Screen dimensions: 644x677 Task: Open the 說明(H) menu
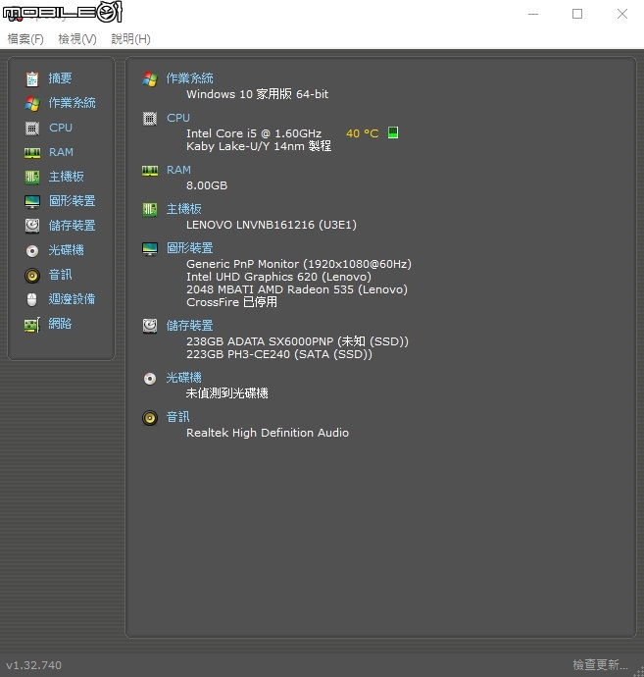[130, 39]
